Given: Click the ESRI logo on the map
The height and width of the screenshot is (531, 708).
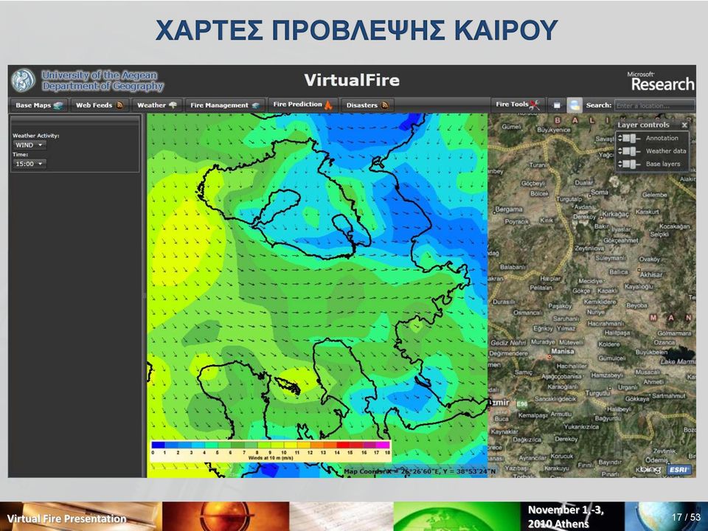Looking at the screenshot, I should (x=678, y=470).
